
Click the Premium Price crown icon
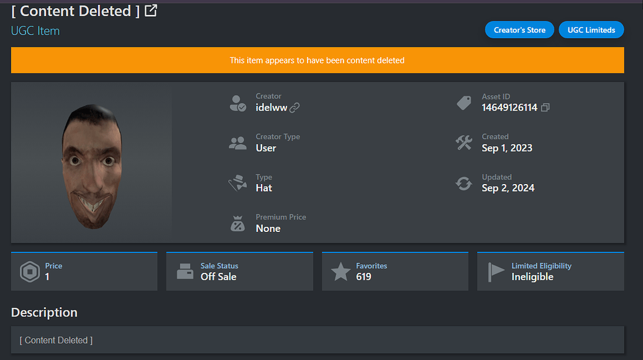(x=238, y=223)
